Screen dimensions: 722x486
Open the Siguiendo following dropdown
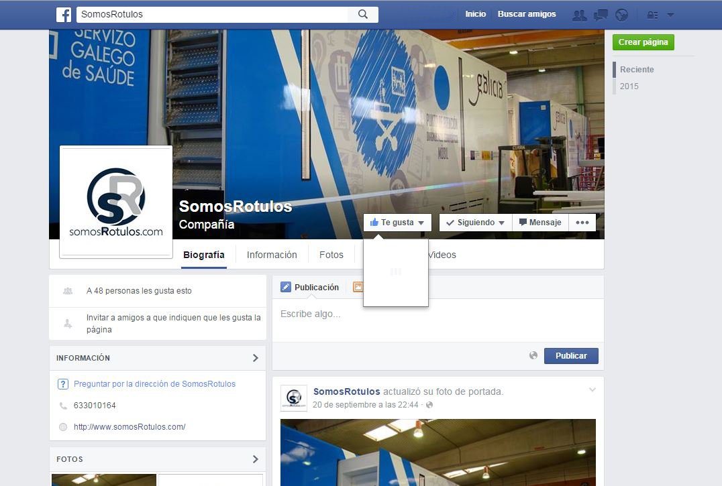[x=475, y=223]
